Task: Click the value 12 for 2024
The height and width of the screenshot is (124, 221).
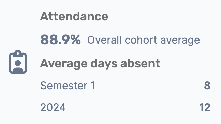Action: (205, 107)
